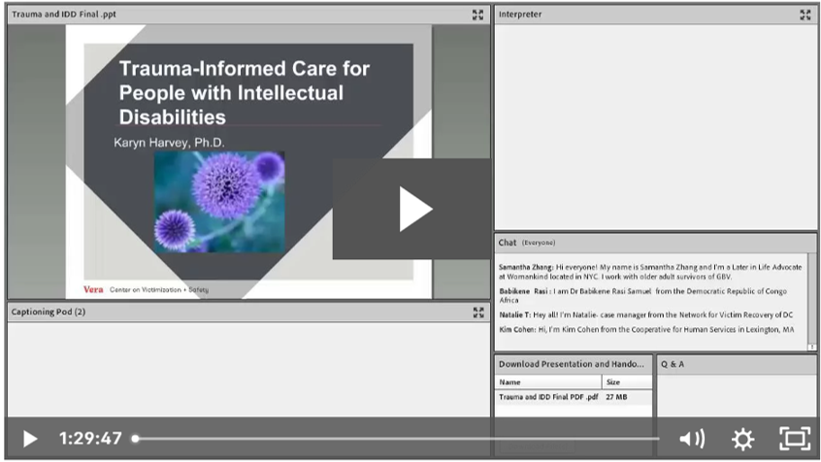
Task: Click the Vera logo on the slide footer
Action: tap(93, 289)
